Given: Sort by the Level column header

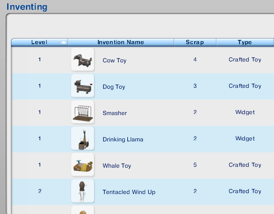Looking at the screenshot, I should [39, 42].
